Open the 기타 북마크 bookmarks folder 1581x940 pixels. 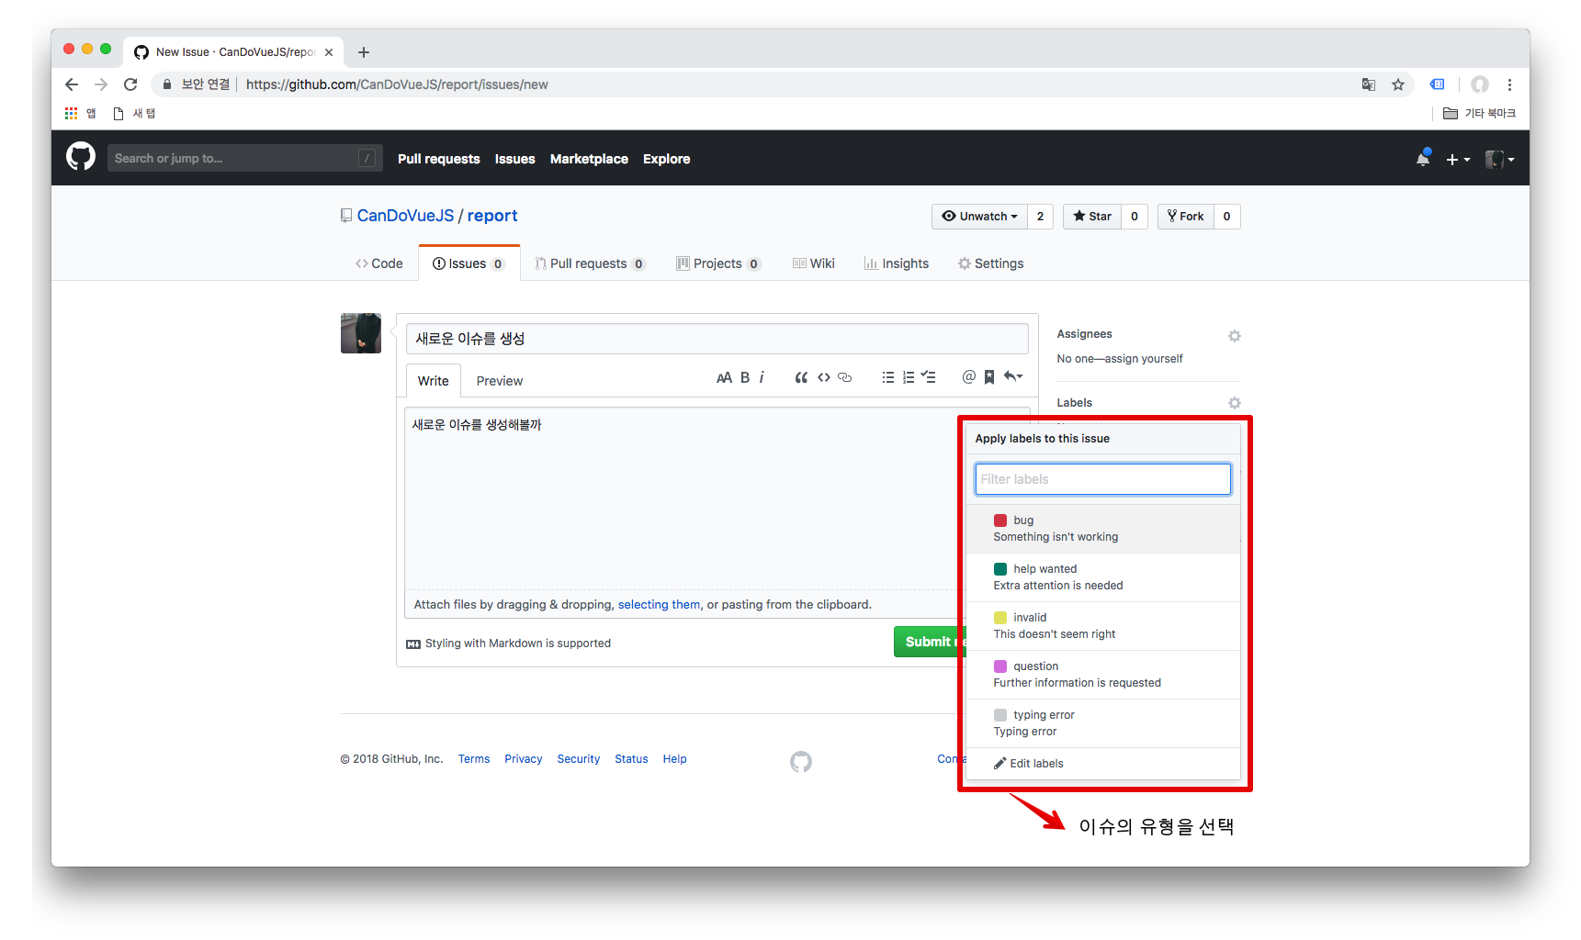pyautogui.click(x=1479, y=113)
